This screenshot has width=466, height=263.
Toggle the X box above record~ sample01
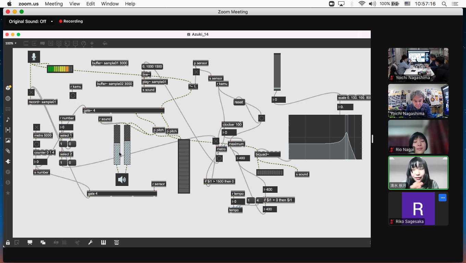31,92
